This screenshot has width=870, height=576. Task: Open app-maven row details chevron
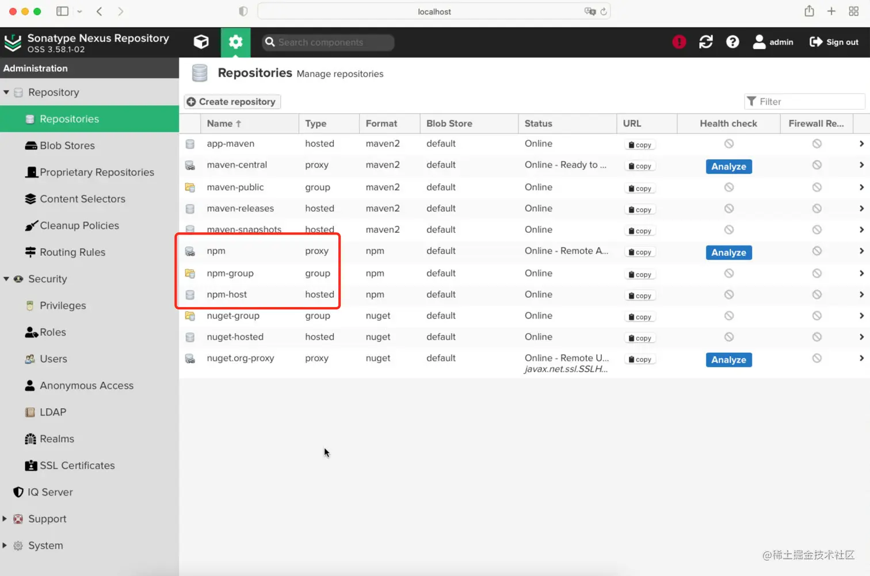[861, 144]
